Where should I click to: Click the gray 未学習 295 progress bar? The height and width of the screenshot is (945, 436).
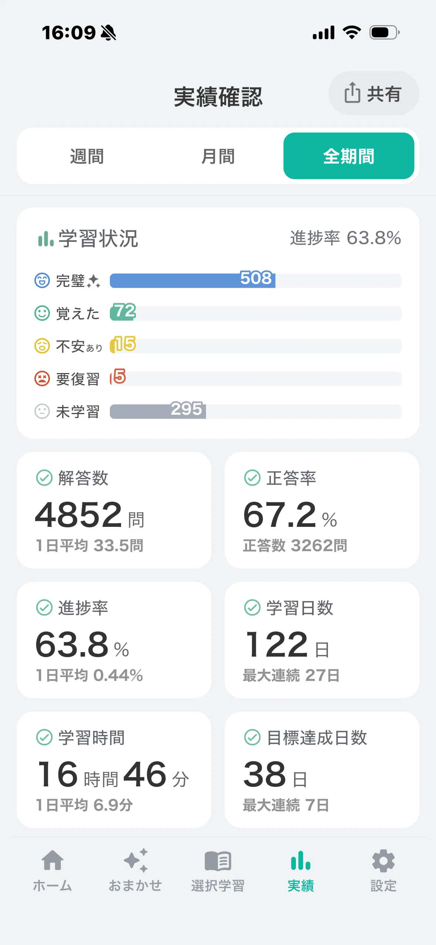[x=158, y=411]
